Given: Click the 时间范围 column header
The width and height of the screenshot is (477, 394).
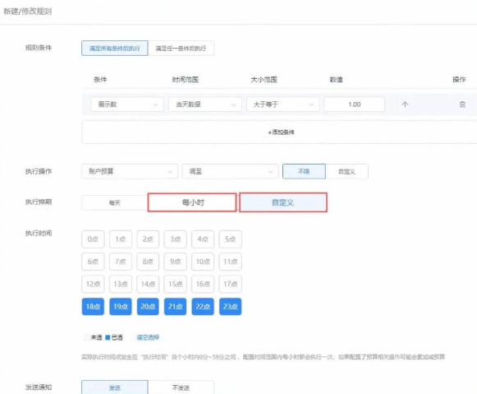Looking at the screenshot, I should (186, 80).
